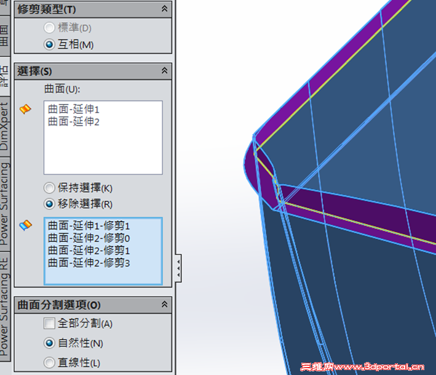Switch to the 評估 evaluate tab
This screenshot has width=436, height=375.
(5, 76)
